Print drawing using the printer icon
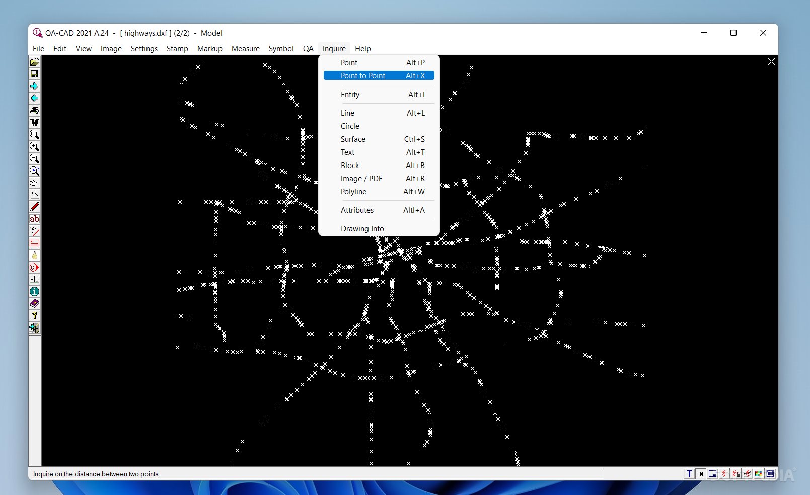The width and height of the screenshot is (810, 495). click(34, 110)
